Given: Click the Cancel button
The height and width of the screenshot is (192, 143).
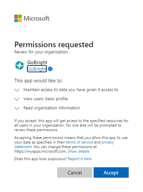Looking at the screenshot, I should (x=75, y=172).
